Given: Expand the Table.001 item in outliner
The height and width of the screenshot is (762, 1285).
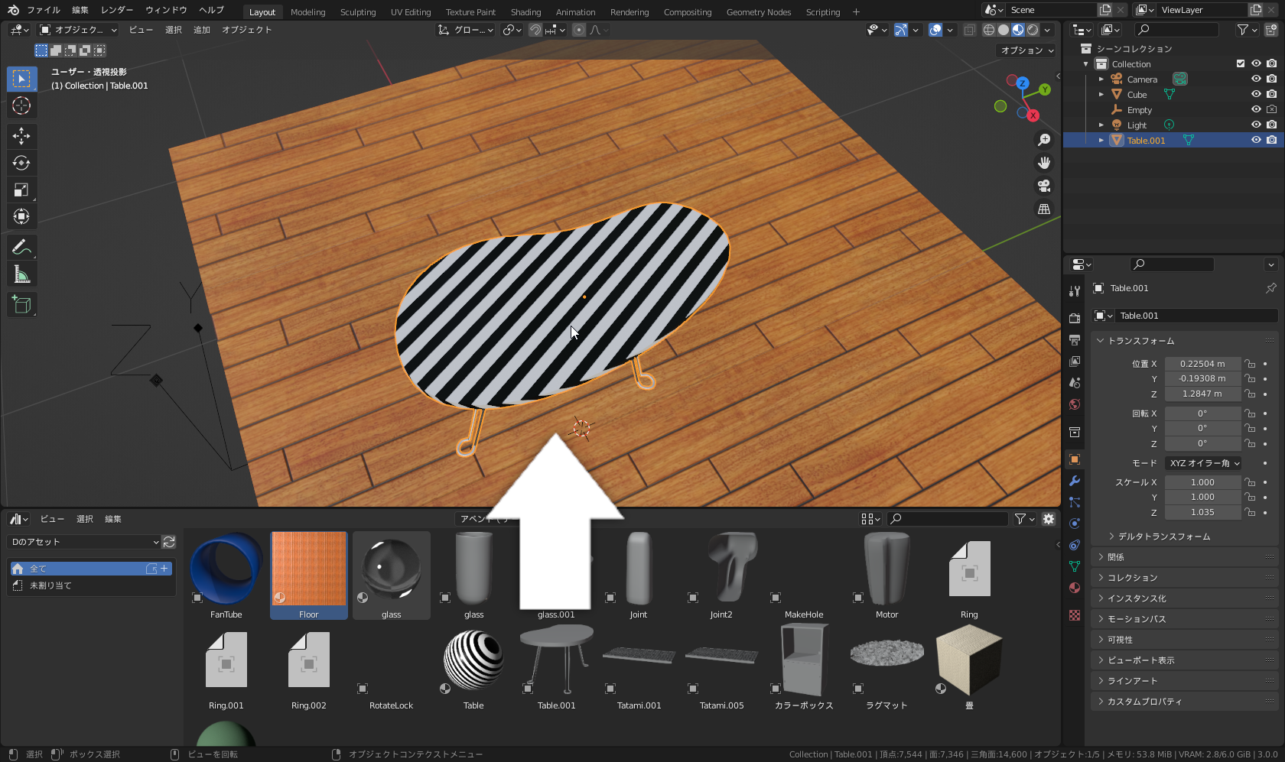Looking at the screenshot, I should pyautogui.click(x=1101, y=140).
